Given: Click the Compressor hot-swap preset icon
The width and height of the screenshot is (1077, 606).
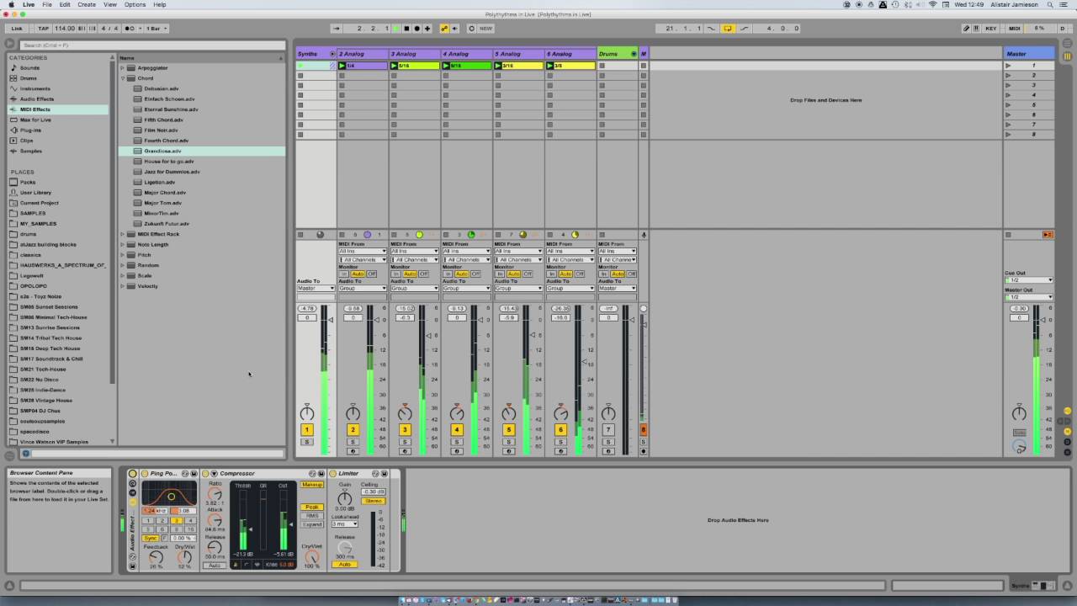Looking at the screenshot, I should [312, 473].
